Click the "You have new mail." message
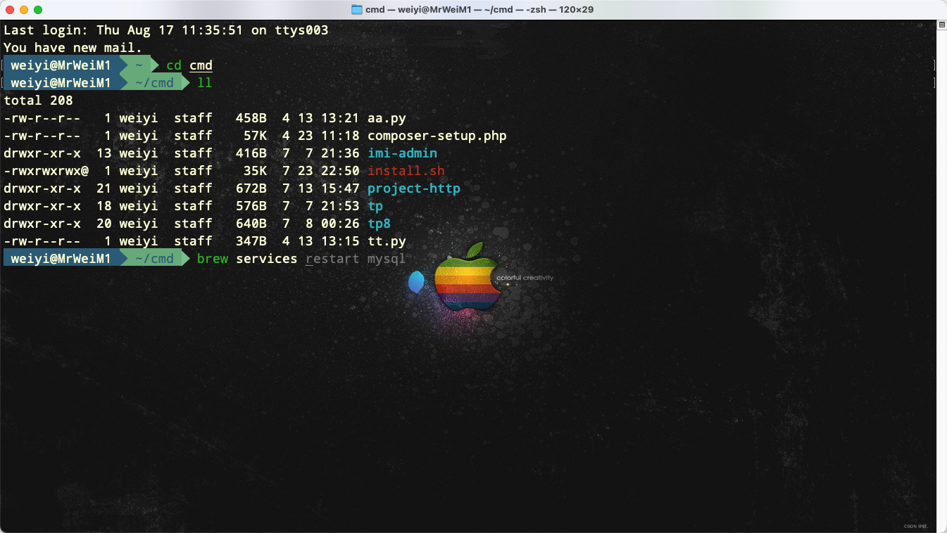 tap(73, 48)
